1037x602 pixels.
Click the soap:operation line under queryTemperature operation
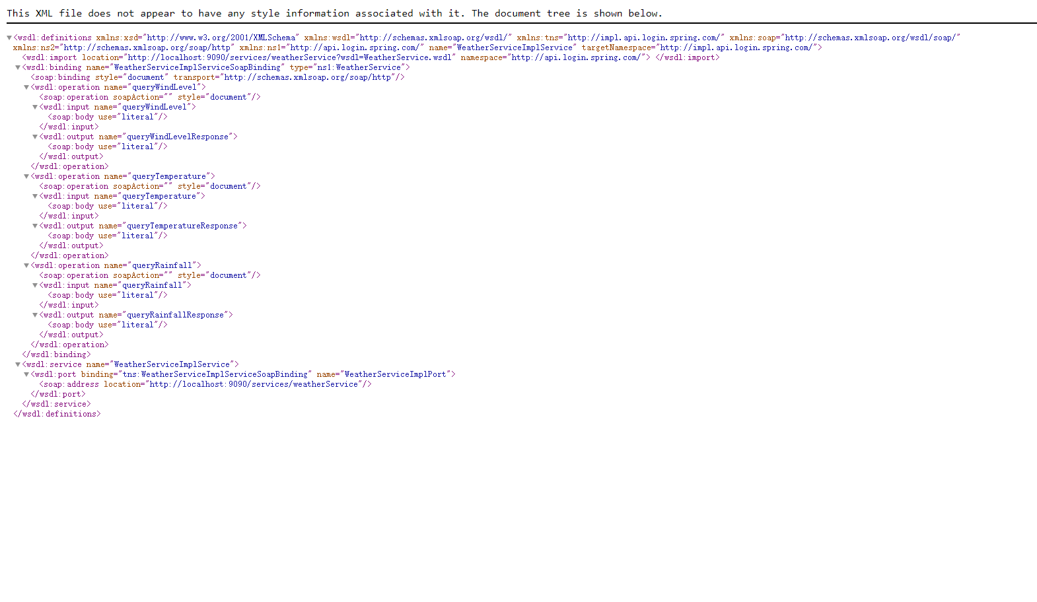(x=150, y=186)
